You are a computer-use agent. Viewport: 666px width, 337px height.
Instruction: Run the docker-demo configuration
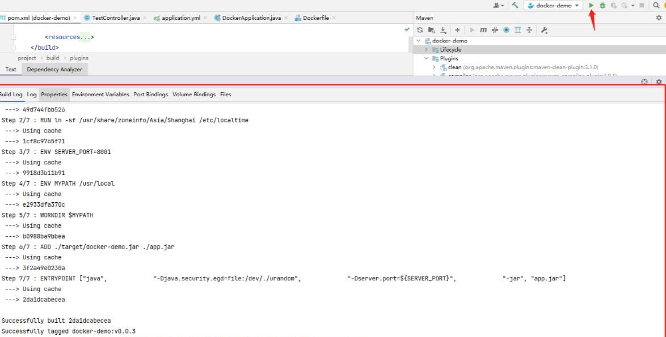(591, 6)
